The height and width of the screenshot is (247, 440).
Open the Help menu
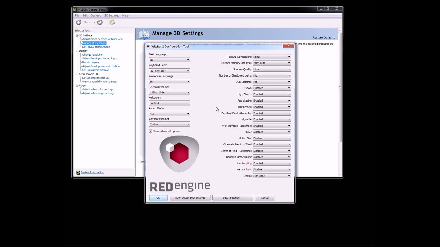(x=125, y=16)
